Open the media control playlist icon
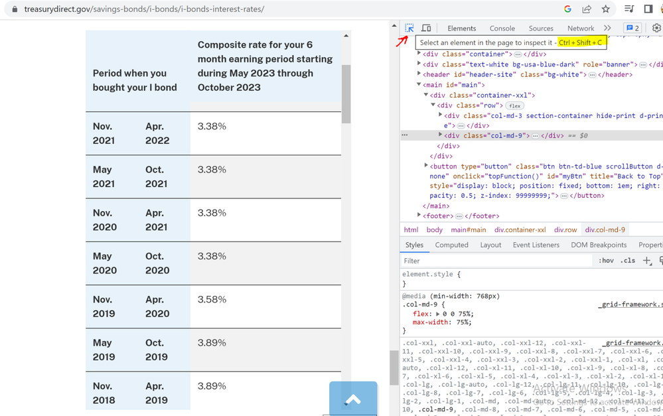Viewport: 663px width, 416px height. click(x=629, y=9)
